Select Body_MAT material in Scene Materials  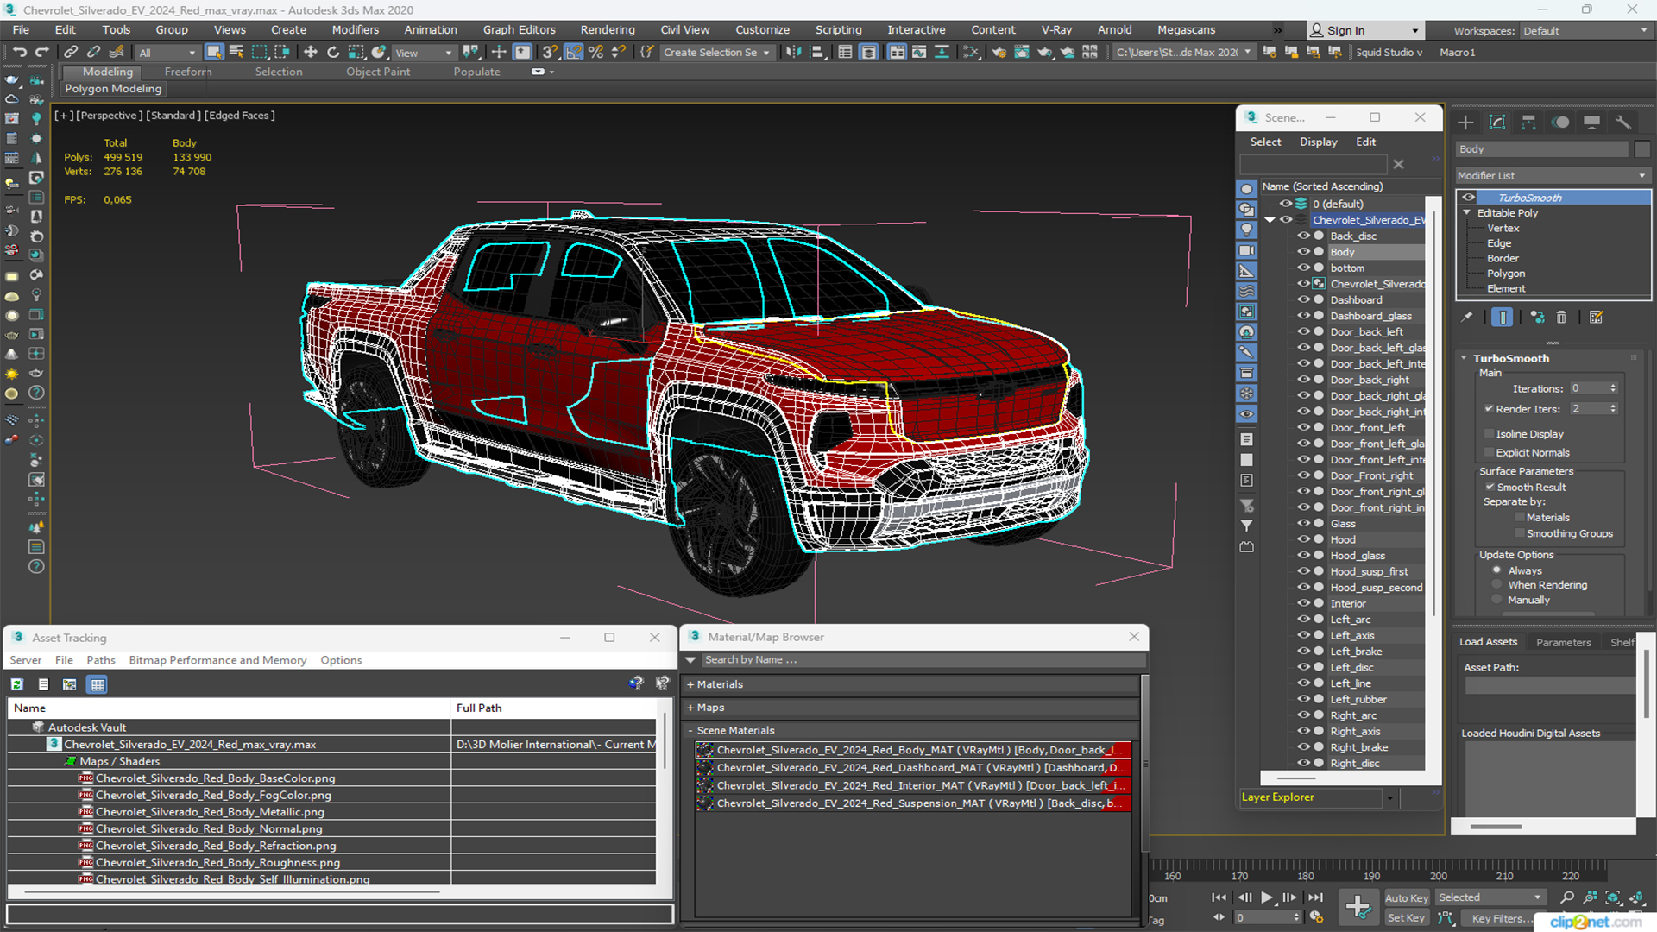pos(913,750)
